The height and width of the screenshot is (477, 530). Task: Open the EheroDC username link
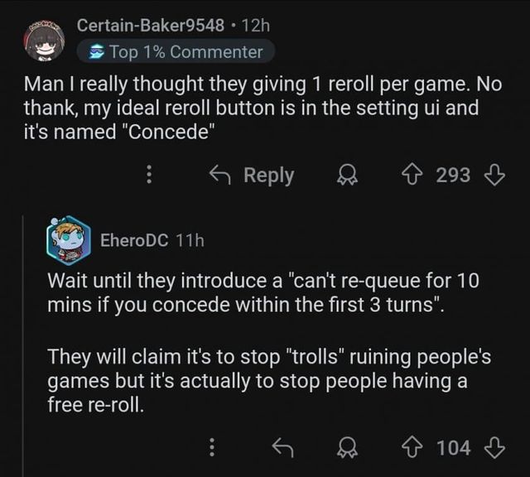pos(134,240)
